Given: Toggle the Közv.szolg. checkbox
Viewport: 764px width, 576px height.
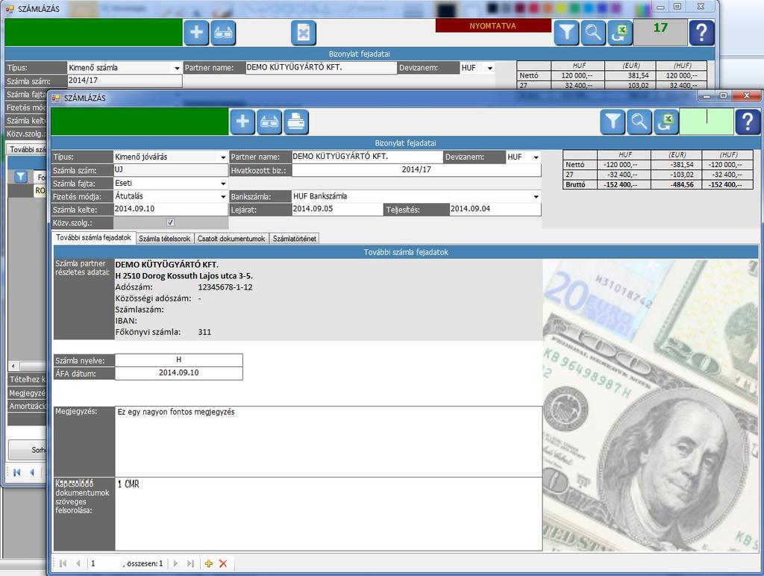Looking at the screenshot, I should coord(170,222).
